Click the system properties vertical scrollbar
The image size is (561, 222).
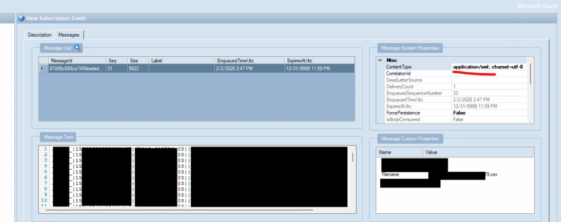pos(529,77)
